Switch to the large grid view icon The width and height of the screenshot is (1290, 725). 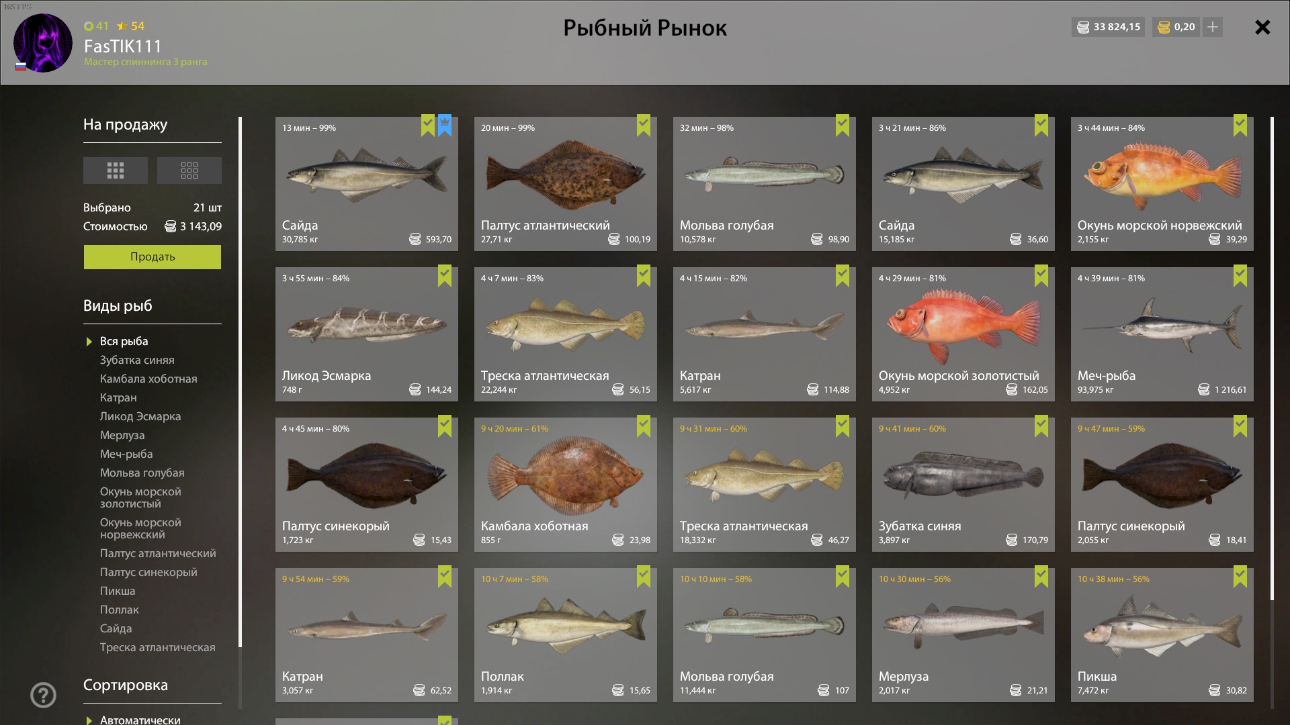116,171
